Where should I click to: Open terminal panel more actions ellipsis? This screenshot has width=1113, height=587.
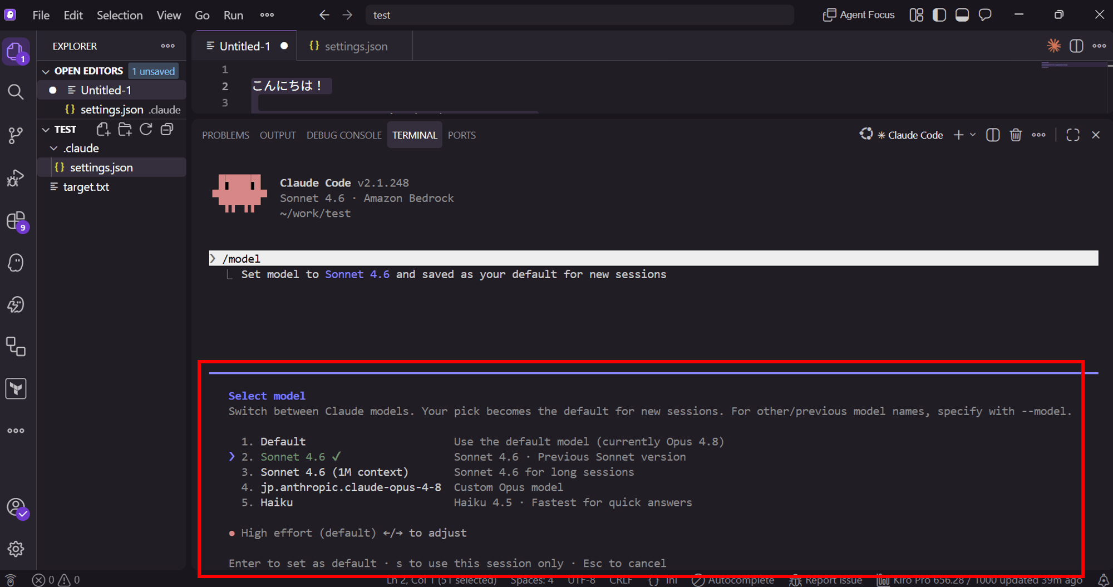click(x=1038, y=135)
